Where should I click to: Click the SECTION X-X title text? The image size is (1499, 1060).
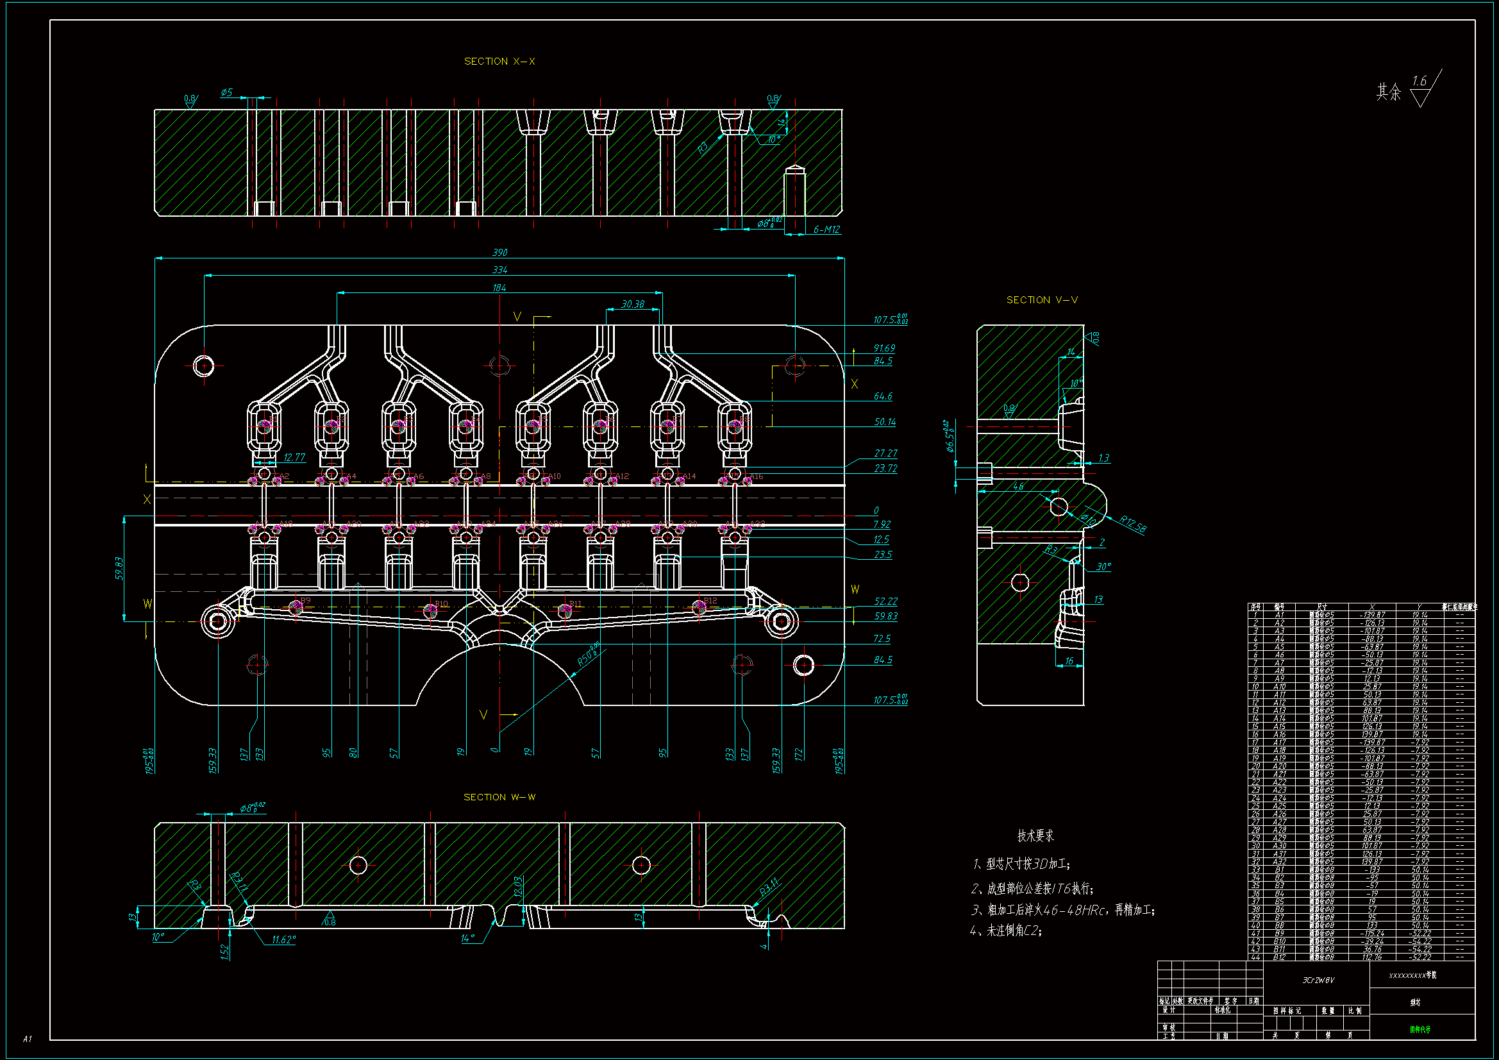499,62
